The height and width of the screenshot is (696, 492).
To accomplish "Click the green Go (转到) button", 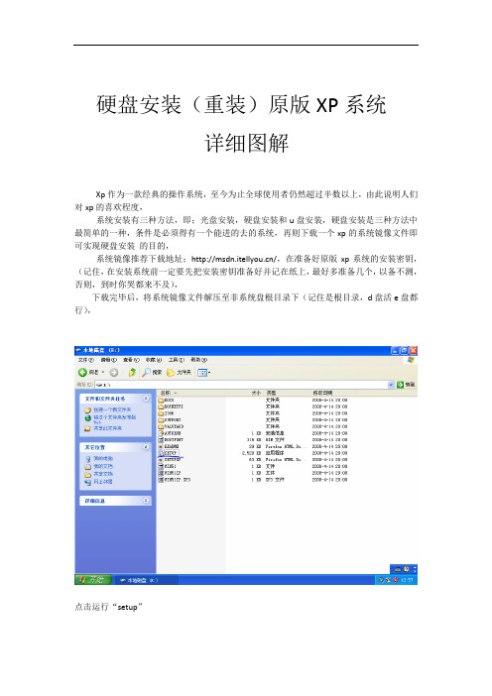I will pyautogui.click(x=407, y=385).
